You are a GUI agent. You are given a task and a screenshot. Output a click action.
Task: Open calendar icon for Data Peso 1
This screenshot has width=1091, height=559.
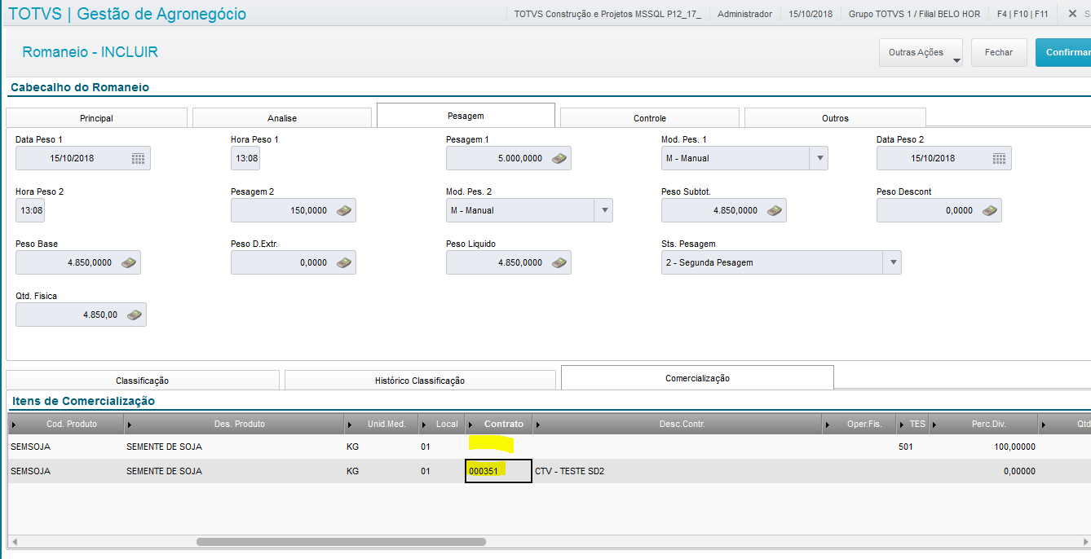(139, 158)
